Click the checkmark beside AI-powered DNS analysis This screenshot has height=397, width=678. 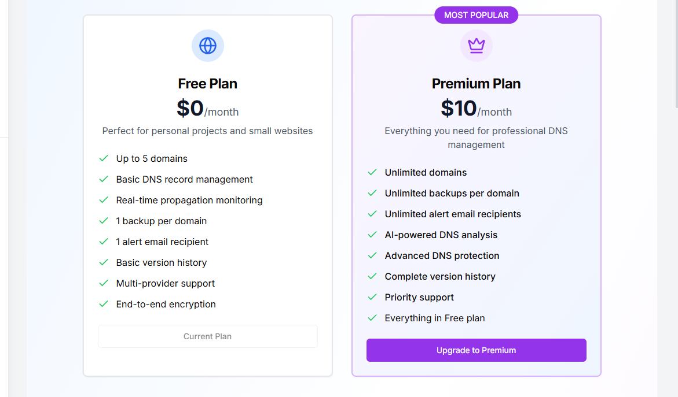pos(372,235)
